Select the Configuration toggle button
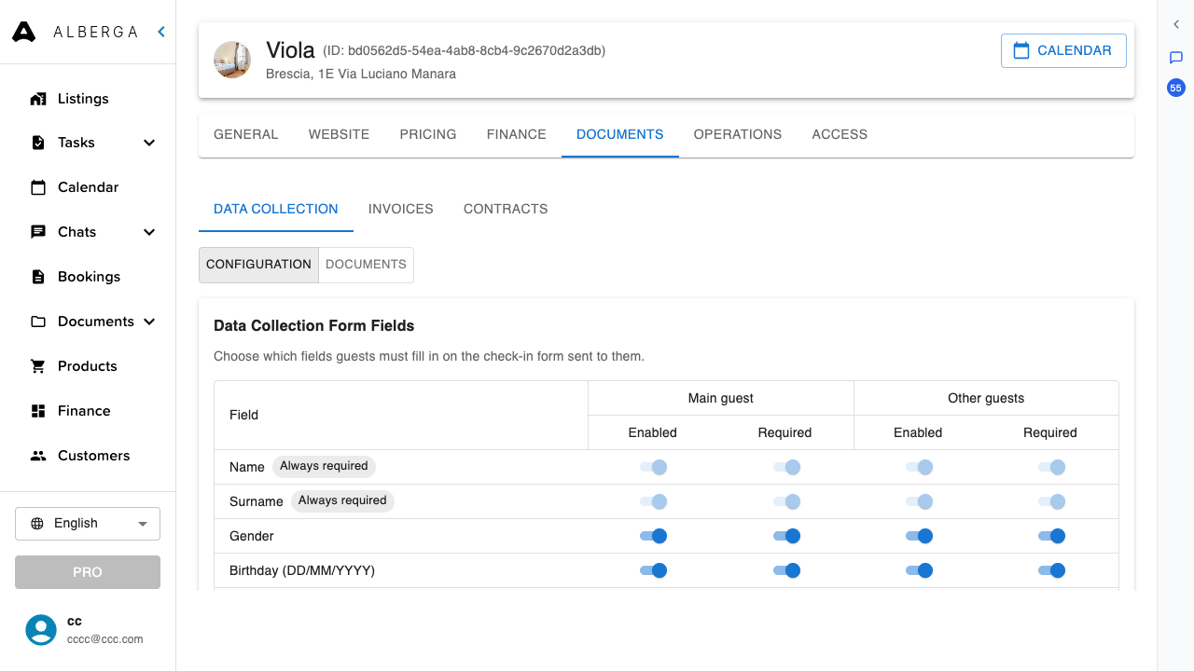The image size is (1194, 671). click(x=258, y=265)
